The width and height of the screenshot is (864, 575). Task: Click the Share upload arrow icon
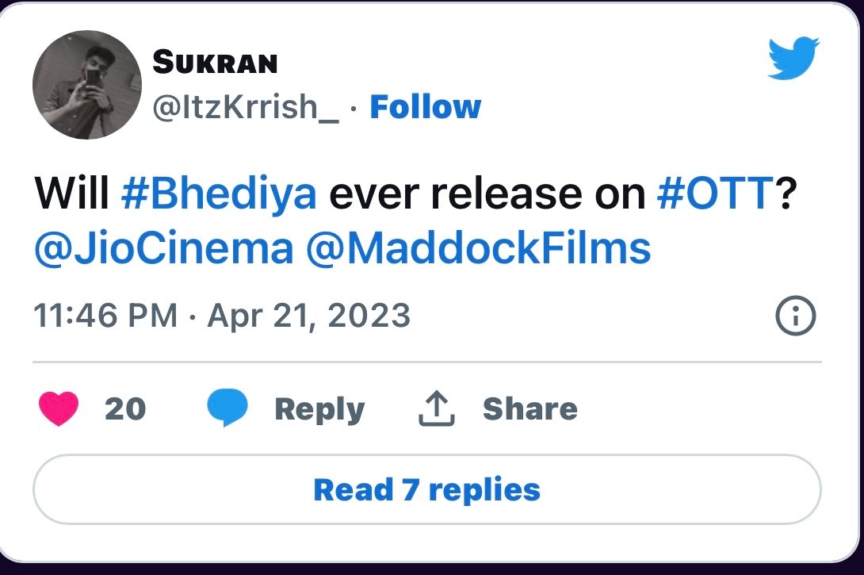coord(435,408)
